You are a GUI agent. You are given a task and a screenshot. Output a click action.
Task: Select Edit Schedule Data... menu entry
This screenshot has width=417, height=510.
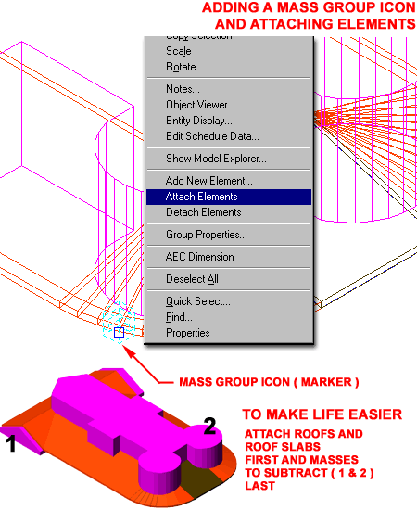pyautogui.click(x=229, y=136)
